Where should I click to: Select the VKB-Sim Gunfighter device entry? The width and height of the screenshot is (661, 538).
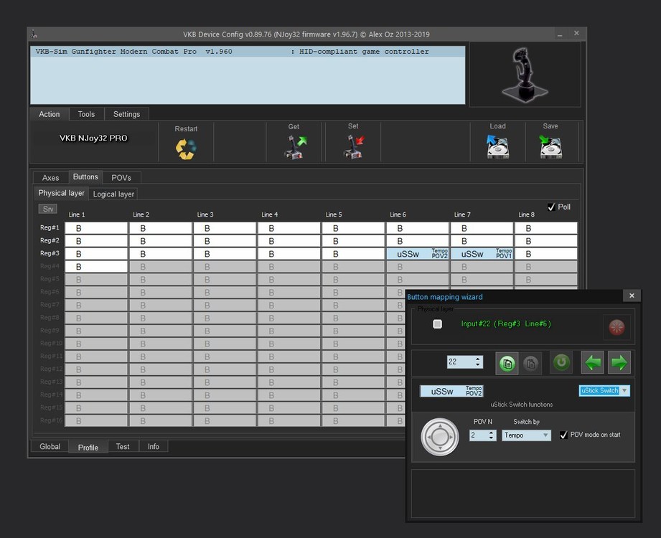(x=248, y=52)
